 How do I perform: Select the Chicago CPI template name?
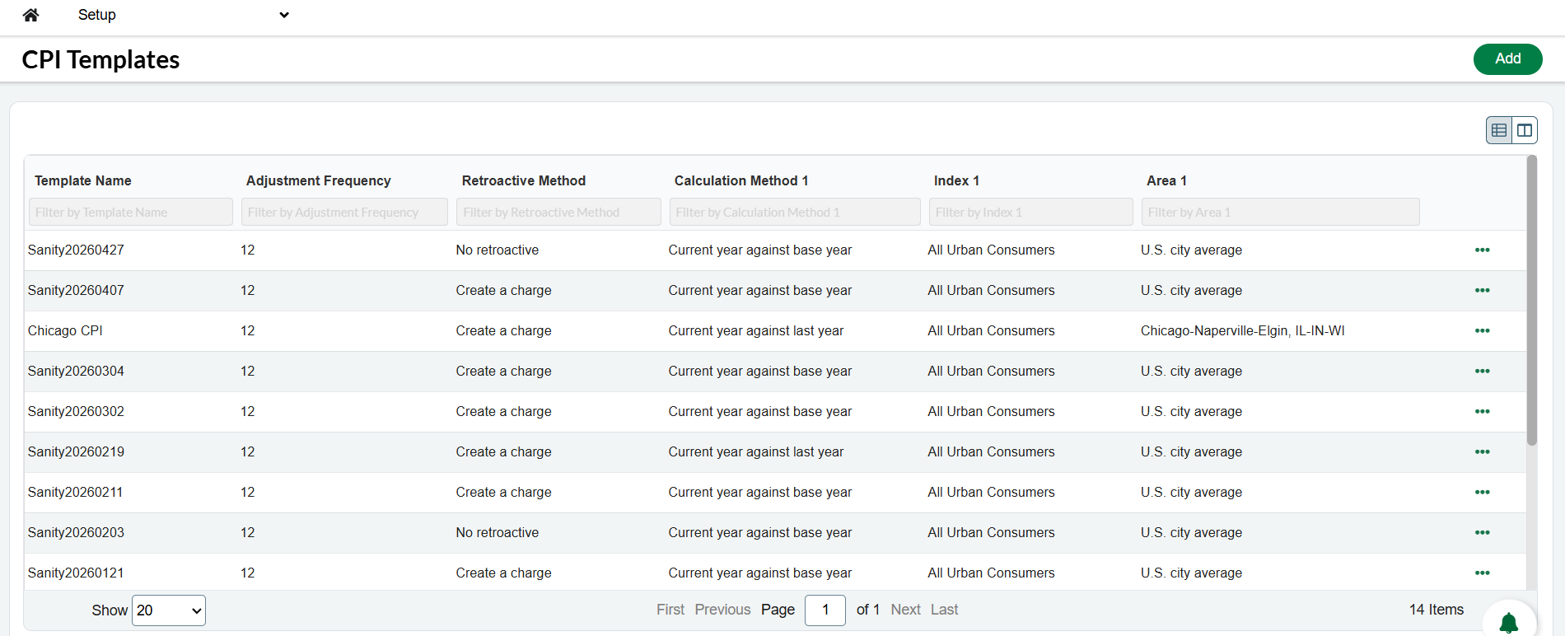[65, 331]
